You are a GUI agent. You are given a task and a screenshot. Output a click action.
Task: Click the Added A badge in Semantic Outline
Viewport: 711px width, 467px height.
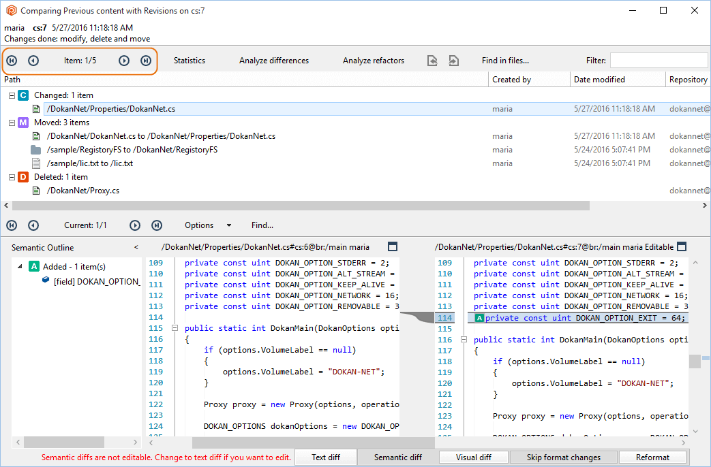(x=34, y=266)
